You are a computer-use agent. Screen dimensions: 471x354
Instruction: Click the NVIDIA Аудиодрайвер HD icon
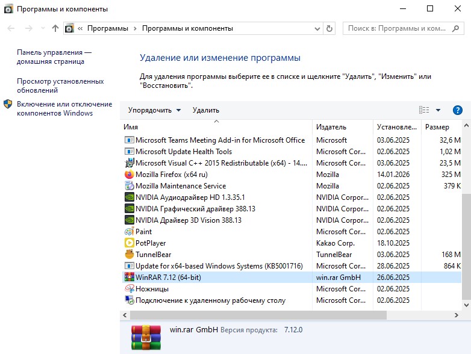coord(129,197)
